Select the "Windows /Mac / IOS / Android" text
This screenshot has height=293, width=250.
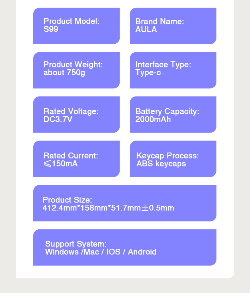tap(101, 252)
